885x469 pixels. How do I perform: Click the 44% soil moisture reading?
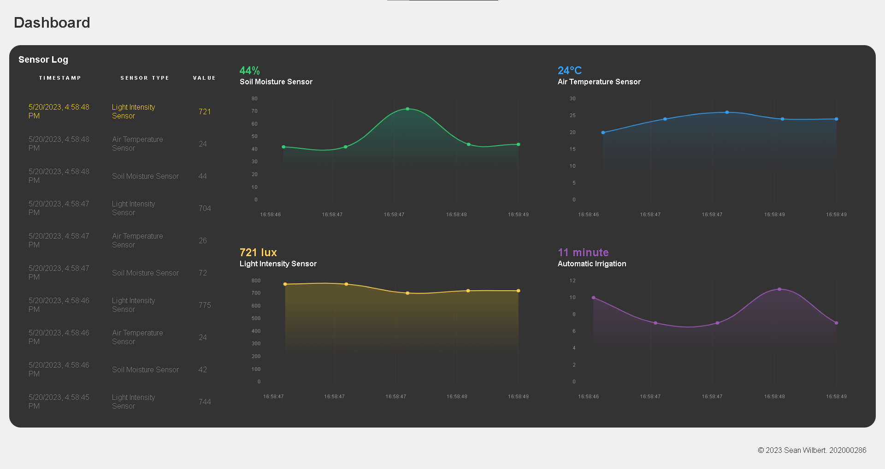pos(249,70)
